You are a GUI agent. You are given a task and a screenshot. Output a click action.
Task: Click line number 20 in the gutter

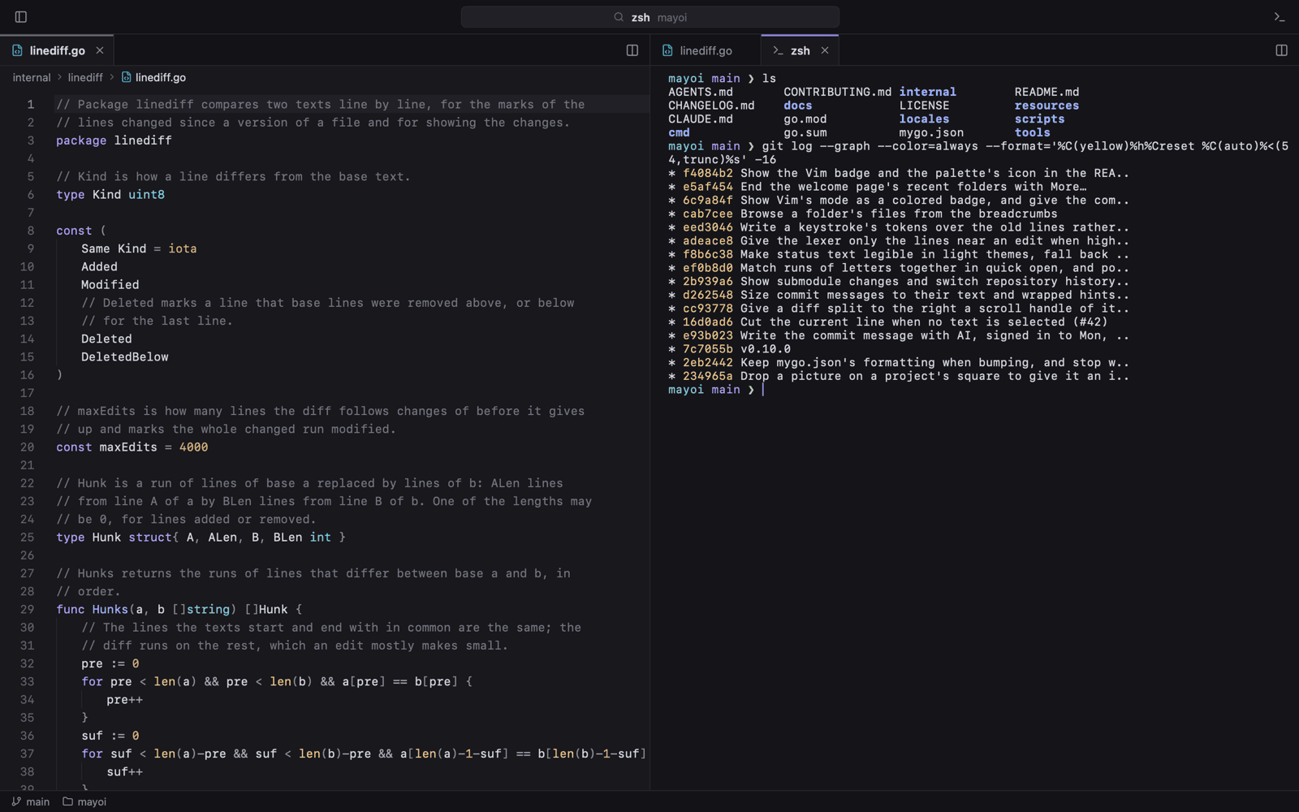28,447
